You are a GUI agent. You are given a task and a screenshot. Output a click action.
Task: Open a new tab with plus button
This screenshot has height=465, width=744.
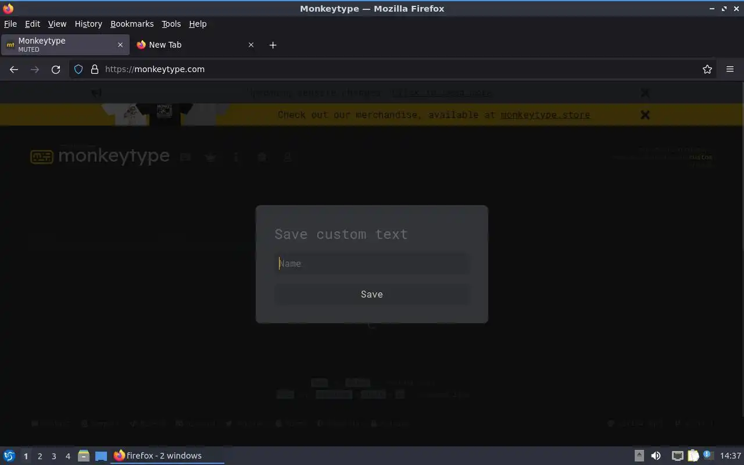(273, 45)
